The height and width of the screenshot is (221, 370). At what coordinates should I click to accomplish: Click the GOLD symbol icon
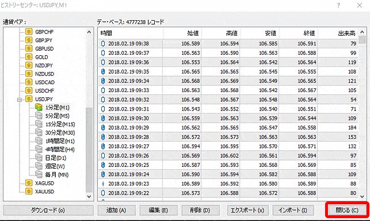coord(29,57)
